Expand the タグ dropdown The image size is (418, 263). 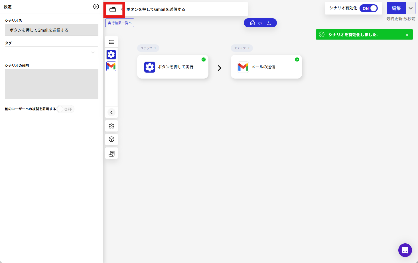click(x=52, y=52)
